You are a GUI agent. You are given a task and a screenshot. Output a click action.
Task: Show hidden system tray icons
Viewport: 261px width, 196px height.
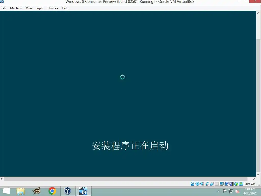219,191
